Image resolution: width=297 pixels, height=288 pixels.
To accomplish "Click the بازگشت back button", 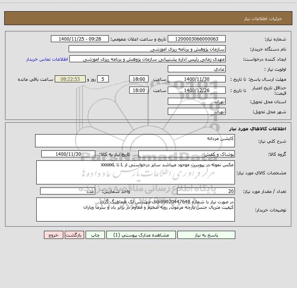I will pyautogui.click(x=74, y=235).
